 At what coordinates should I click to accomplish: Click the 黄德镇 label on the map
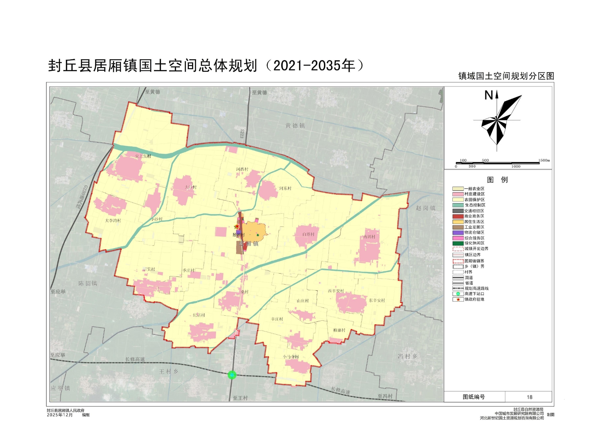[x=295, y=126]
